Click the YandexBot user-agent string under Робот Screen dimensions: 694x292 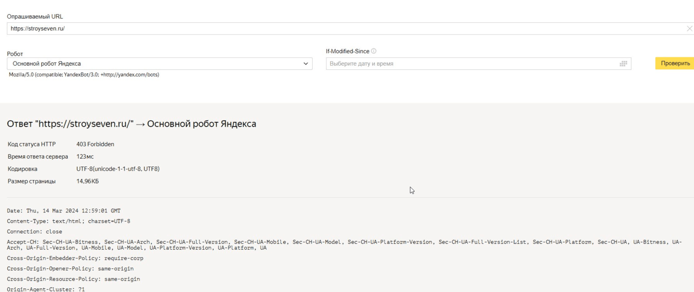pyautogui.click(x=84, y=75)
